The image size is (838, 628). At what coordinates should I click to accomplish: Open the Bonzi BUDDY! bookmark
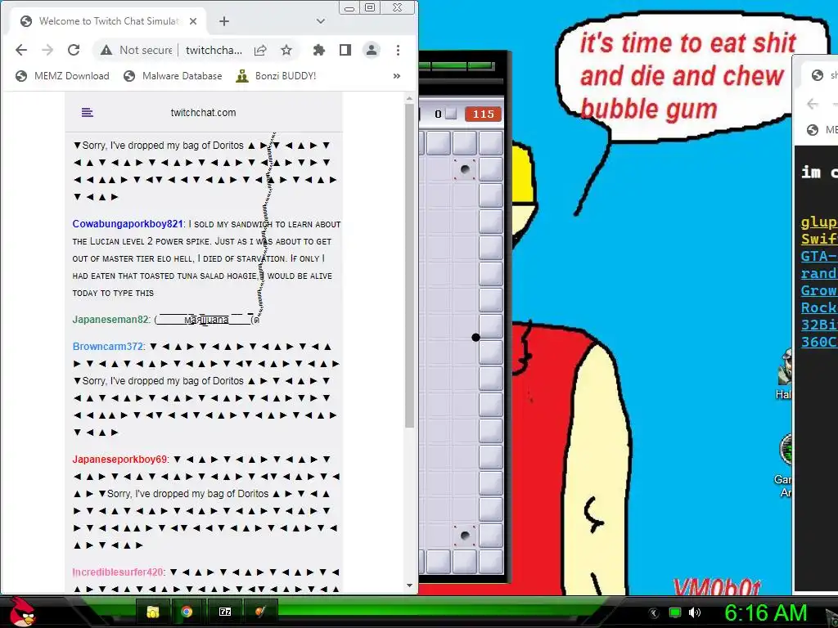click(x=277, y=76)
